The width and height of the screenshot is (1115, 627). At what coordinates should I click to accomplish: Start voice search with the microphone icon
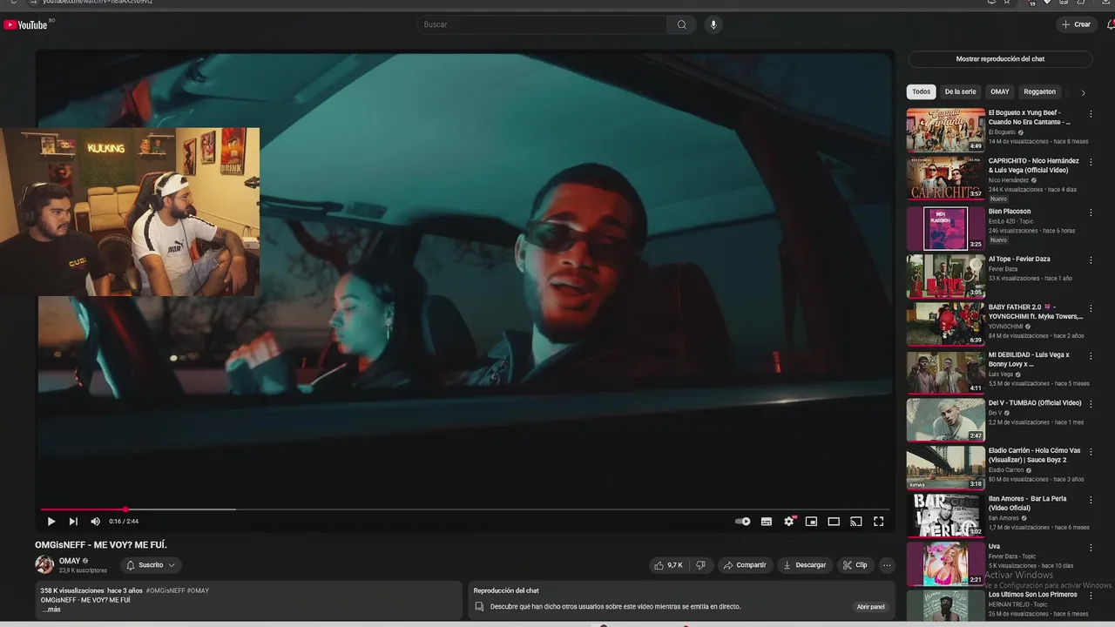pyautogui.click(x=713, y=24)
